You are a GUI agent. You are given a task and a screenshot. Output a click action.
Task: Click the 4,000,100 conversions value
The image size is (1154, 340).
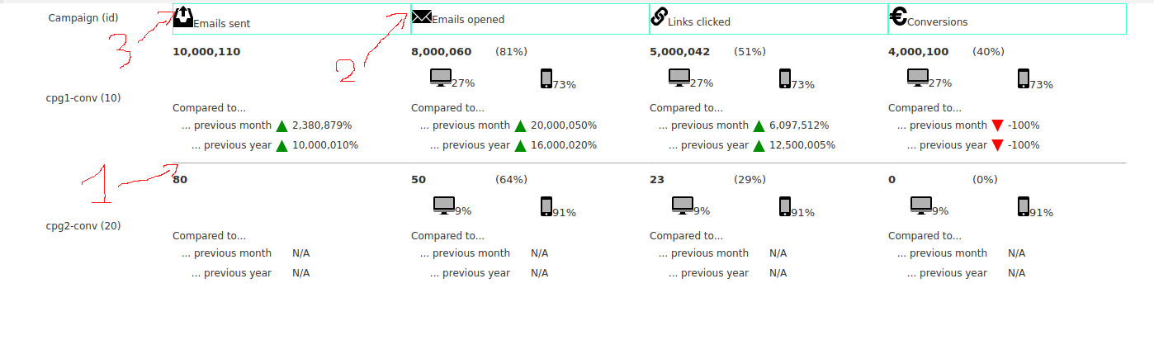coord(919,52)
